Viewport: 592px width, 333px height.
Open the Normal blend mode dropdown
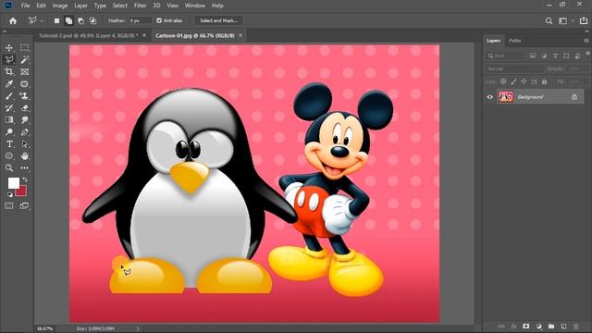514,68
